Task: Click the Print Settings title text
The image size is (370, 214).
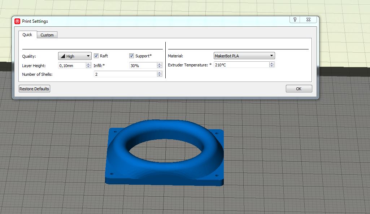Action: 35,21
